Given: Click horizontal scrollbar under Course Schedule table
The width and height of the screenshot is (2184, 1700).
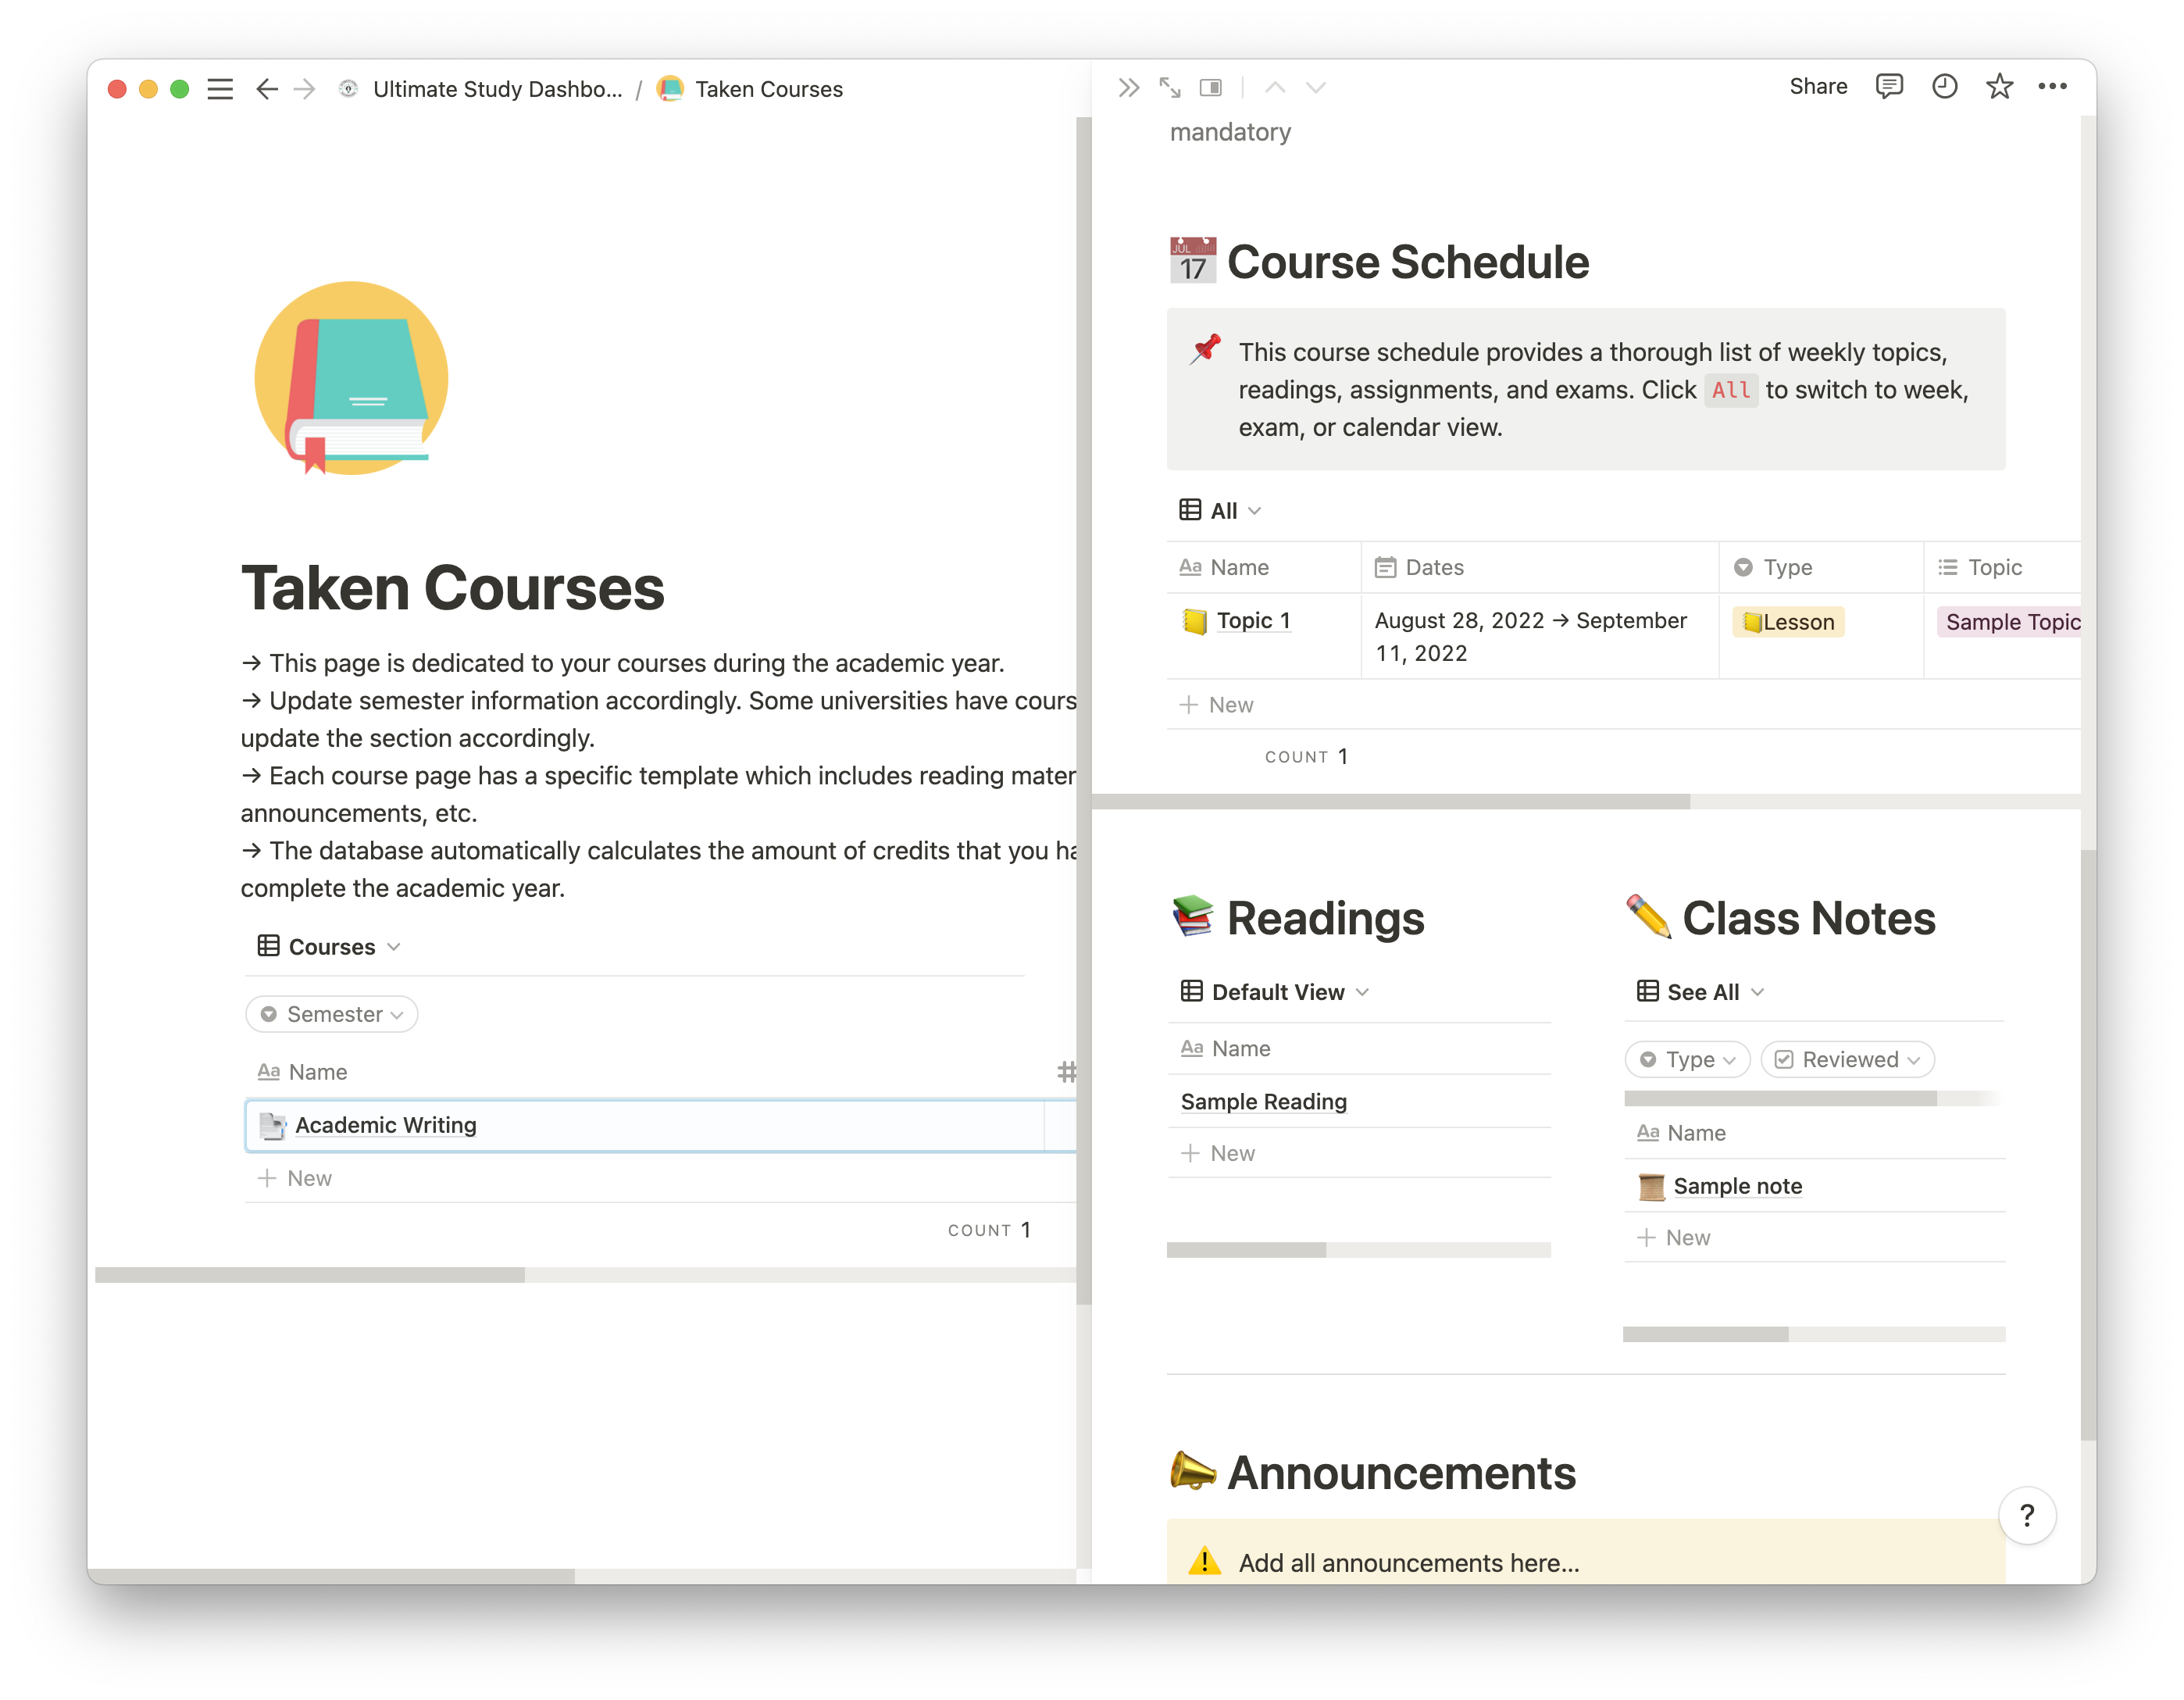Looking at the screenshot, I should (1390, 802).
